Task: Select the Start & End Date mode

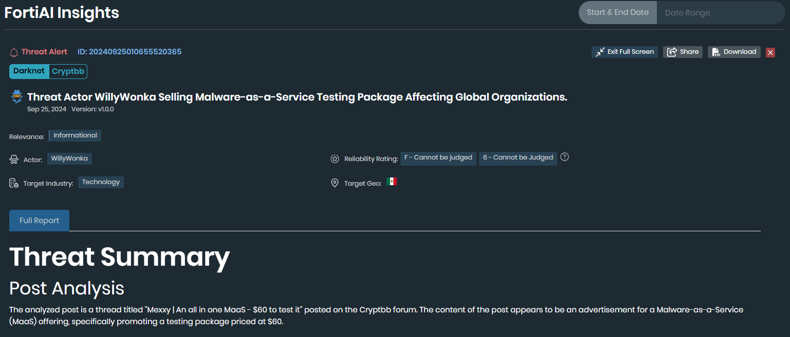Action: (x=617, y=12)
